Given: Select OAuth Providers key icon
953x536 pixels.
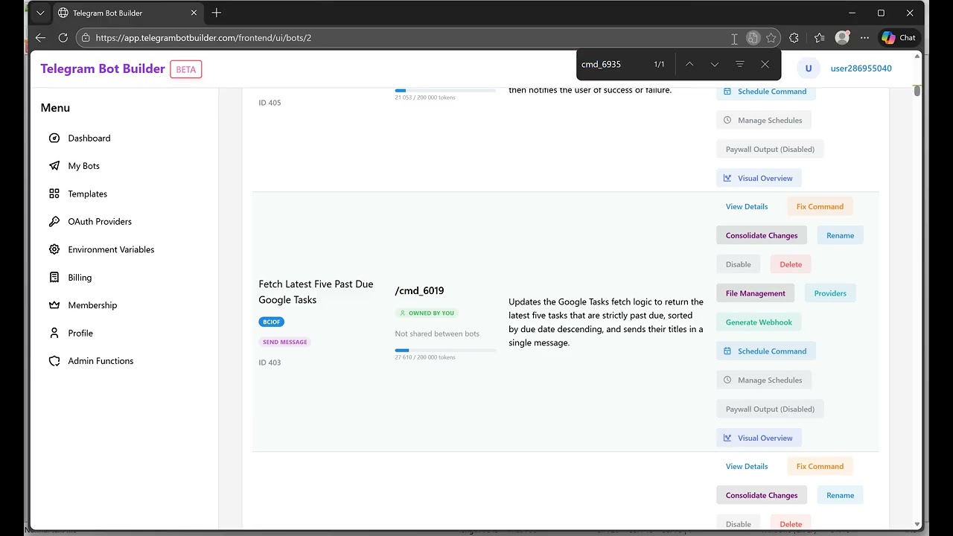Looking at the screenshot, I should tap(54, 222).
